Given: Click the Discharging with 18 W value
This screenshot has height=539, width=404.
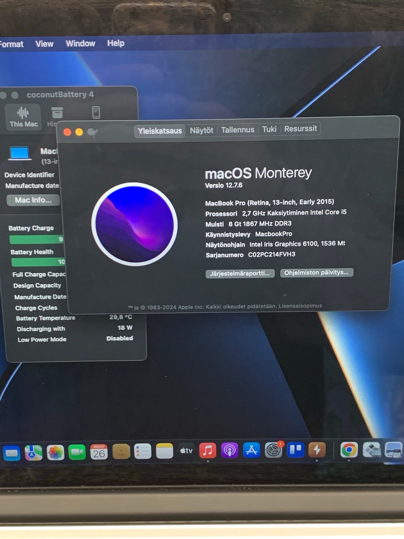Looking at the screenshot, I should (125, 328).
